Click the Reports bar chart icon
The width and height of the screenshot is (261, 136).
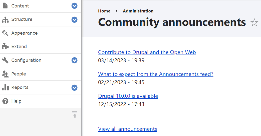click(5, 87)
